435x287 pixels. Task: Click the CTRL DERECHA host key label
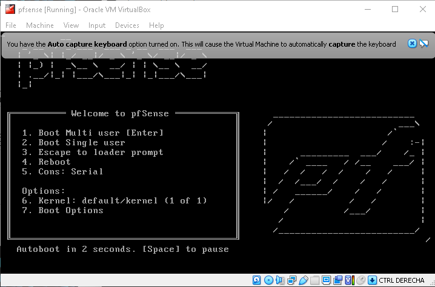(401, 280)
